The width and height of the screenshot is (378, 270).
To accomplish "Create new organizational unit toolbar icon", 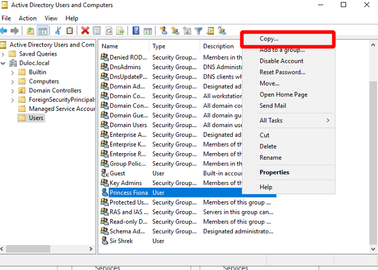I will click(187, 31).
